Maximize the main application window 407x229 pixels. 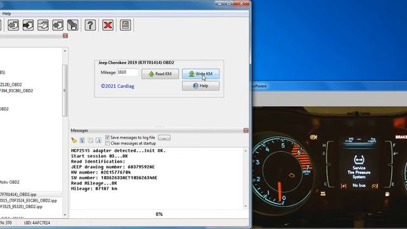point(229,3)
